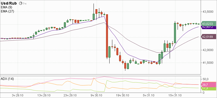Click the current price tag 43,0233

(x=209, y=24)
